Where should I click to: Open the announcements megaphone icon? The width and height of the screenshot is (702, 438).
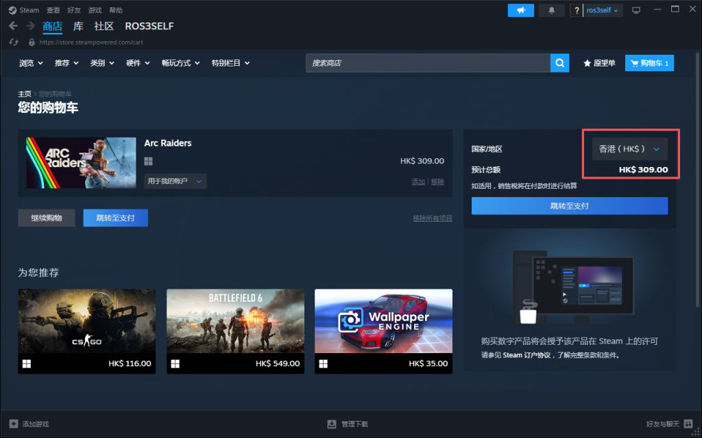tap(520, 10)
